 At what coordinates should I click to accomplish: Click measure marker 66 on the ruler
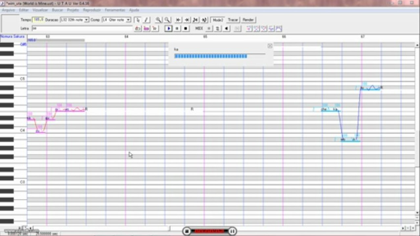pos(284,37)
